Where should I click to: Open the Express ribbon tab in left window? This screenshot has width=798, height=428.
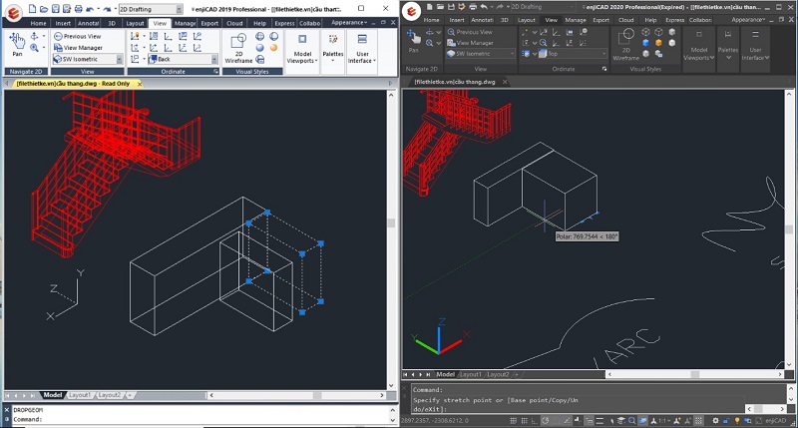pos(284,23)
